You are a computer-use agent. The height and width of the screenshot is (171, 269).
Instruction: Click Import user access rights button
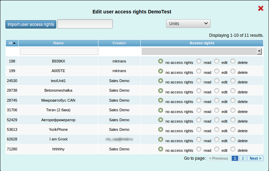tap(31, 24)
